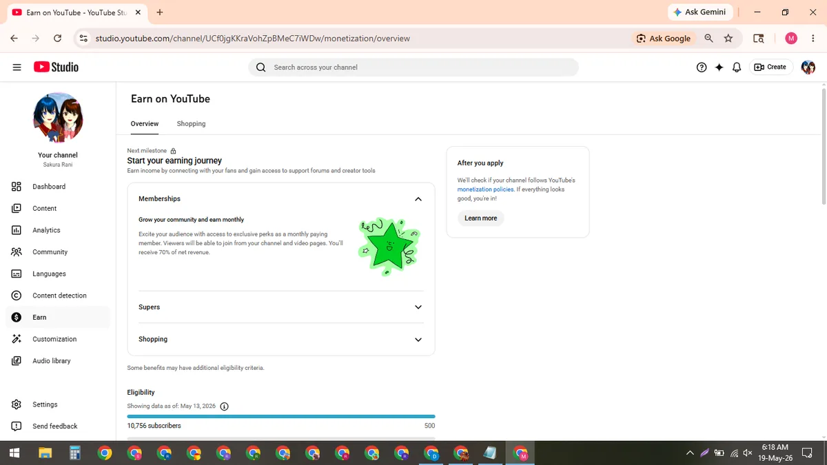Show hidden system tray icons
Image resolution: width=827 pixels, height=465 pixels.
coord(690,453)
